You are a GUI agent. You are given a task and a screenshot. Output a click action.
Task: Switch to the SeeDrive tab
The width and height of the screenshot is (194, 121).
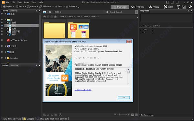(14, 66)
